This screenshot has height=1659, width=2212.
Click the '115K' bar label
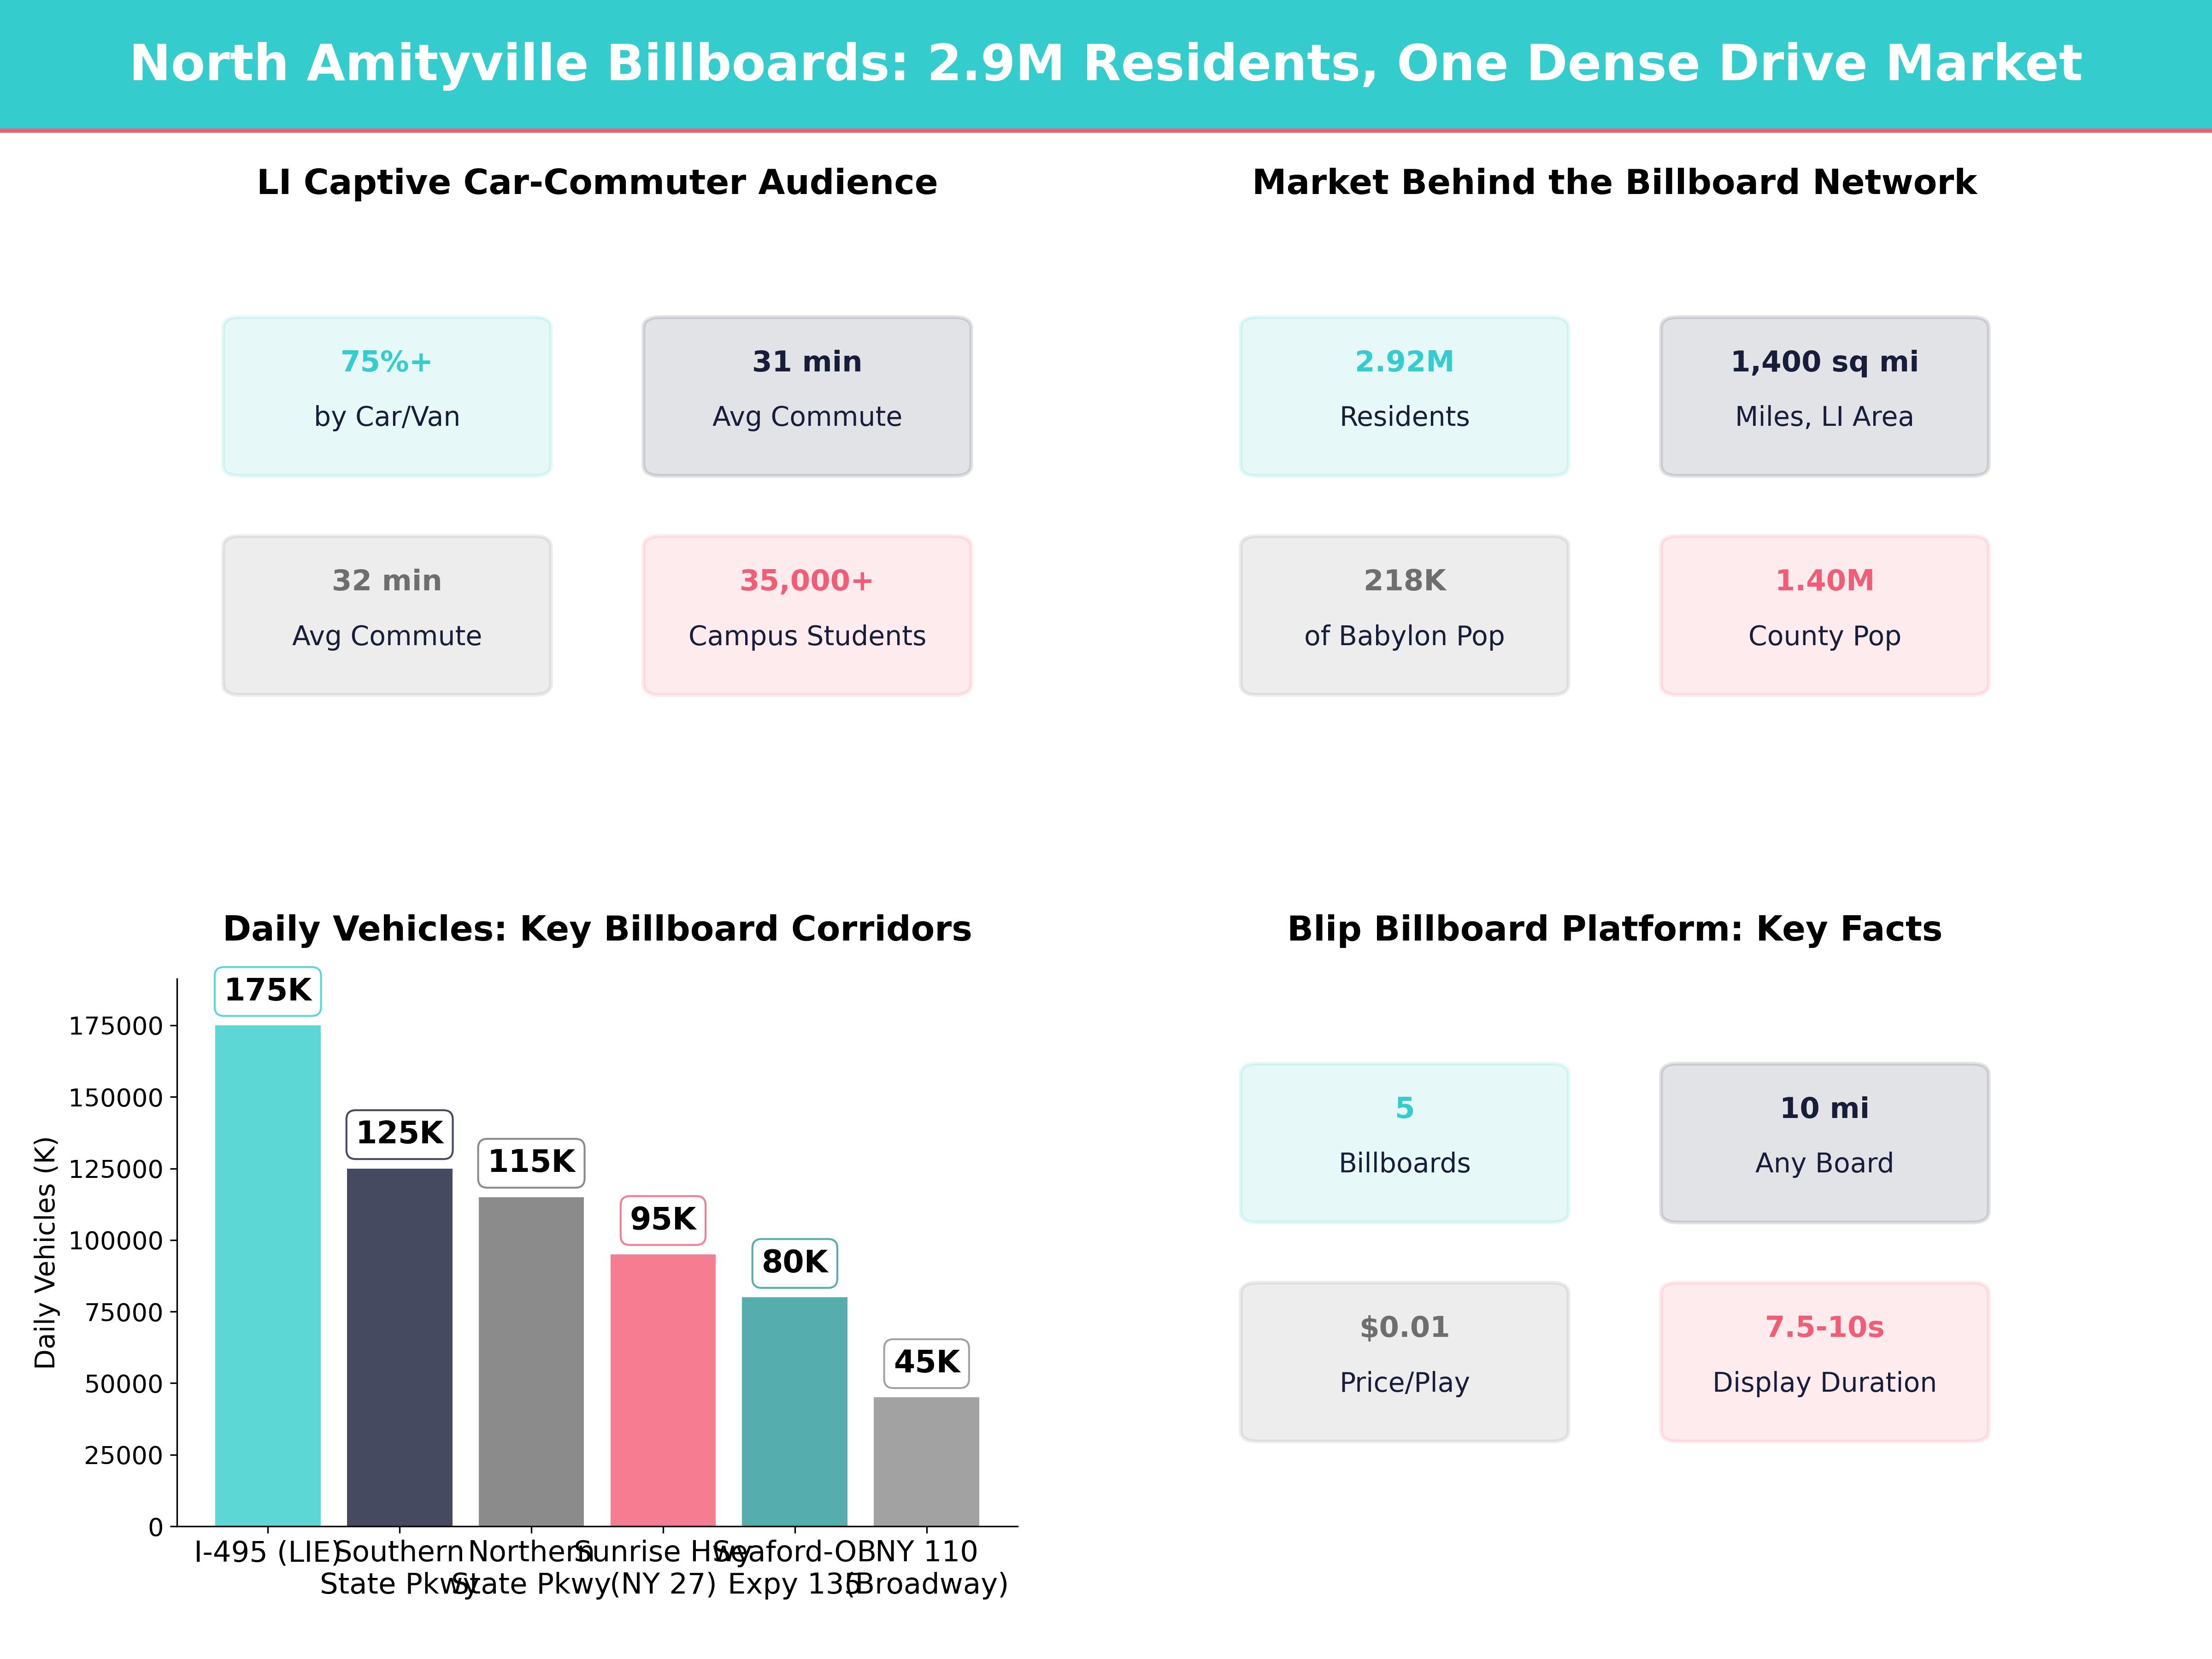[x=531, y=1162]
